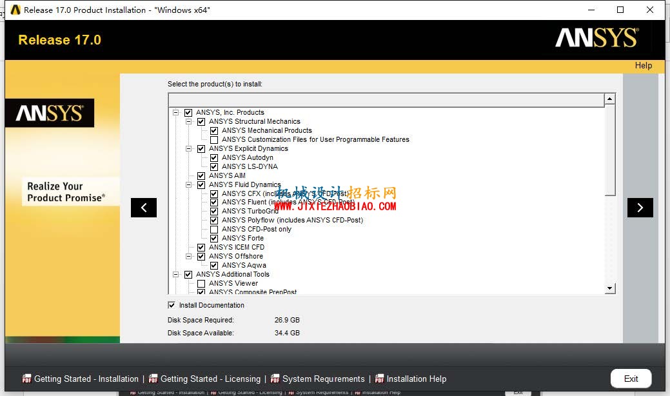Click the '26.9 GB' disk space required value

[287, 320]
